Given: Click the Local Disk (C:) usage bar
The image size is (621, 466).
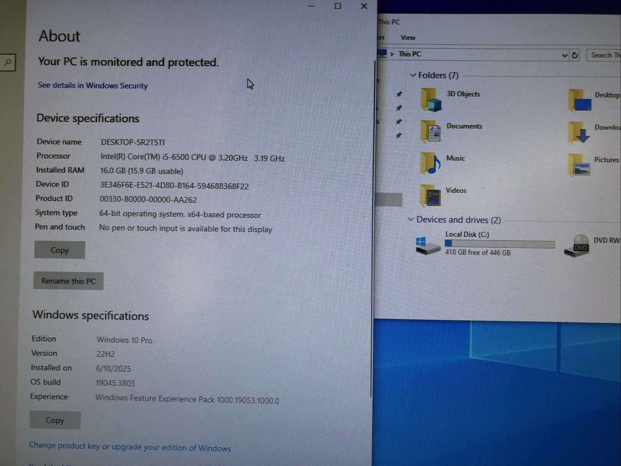Looking at the screenshot, I should point(499,244).
